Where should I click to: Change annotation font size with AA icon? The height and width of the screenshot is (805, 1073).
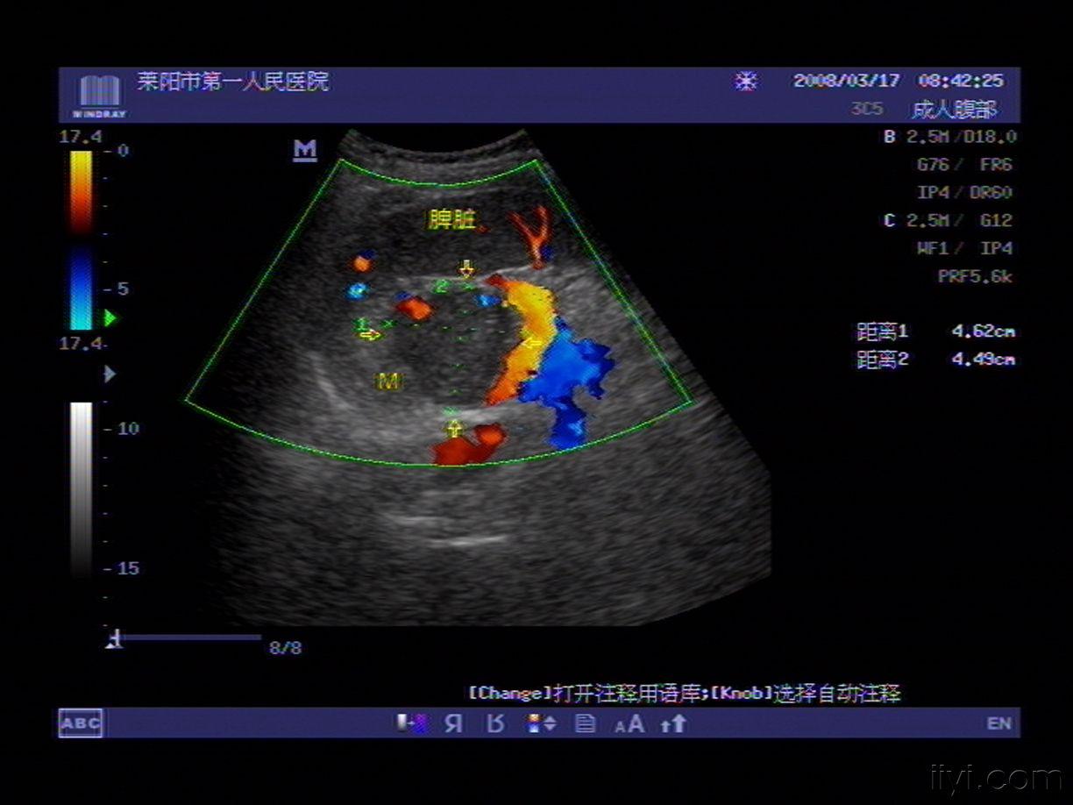click(x=629, y=723)
